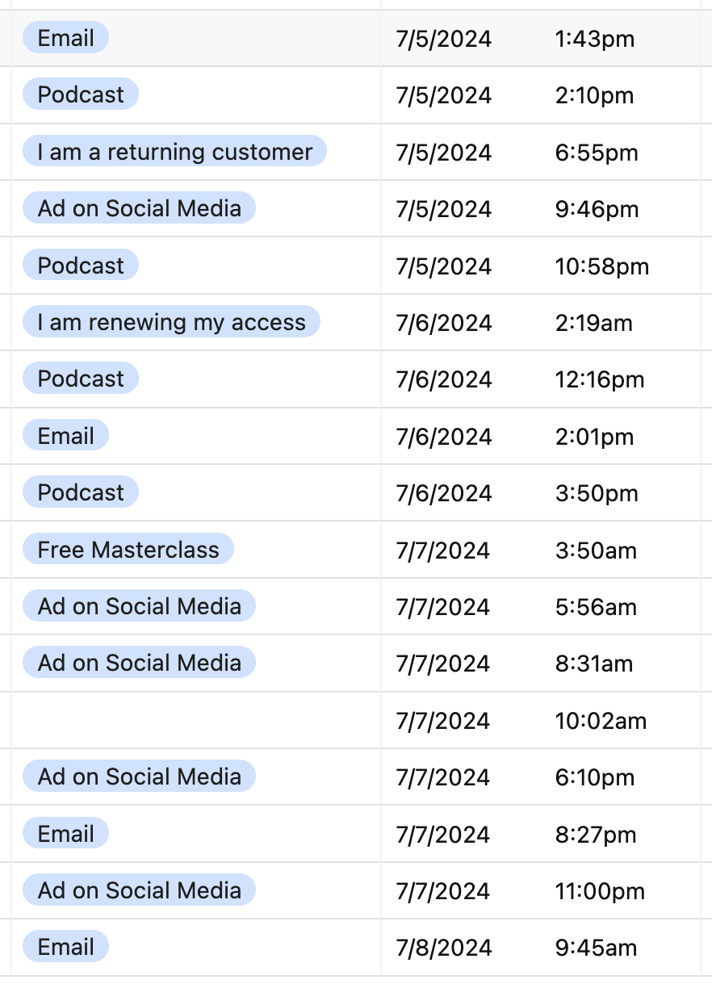Select the Email tag dated 1:43pm
Screen dimensions: 712x988
point(65,38)
